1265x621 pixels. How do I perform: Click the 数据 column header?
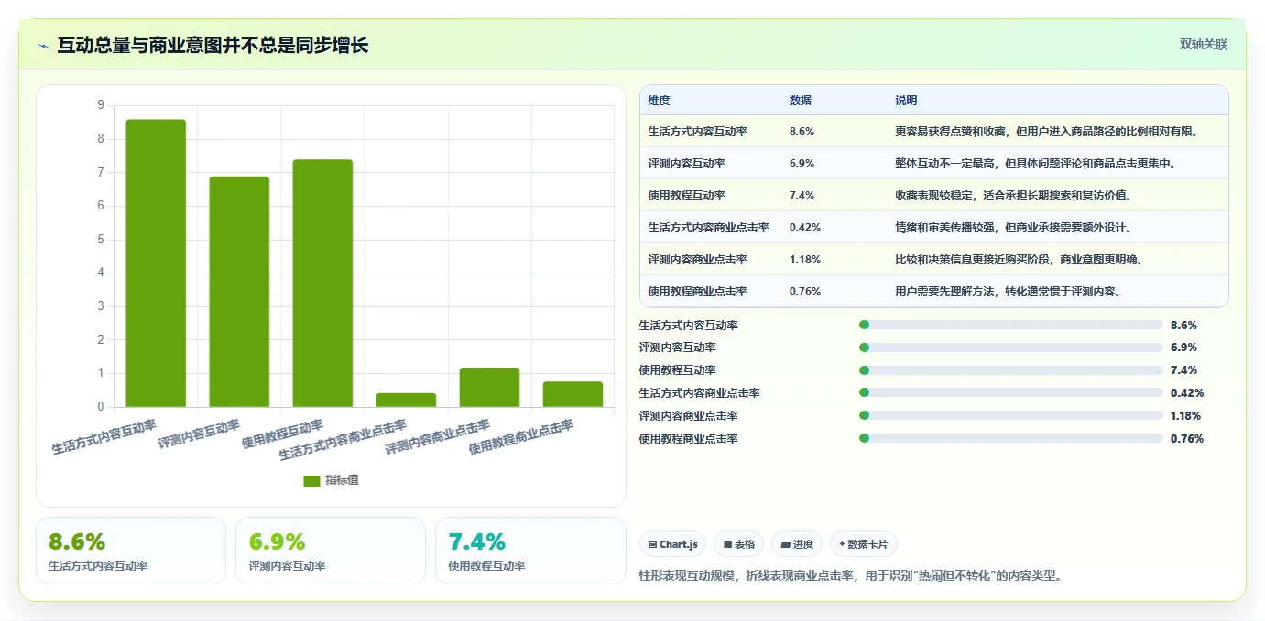(x=800, y=101)
